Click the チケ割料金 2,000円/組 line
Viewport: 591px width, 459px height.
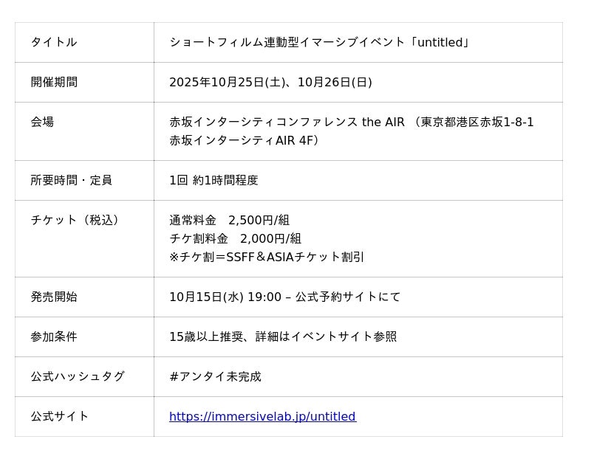click(235, 238)
